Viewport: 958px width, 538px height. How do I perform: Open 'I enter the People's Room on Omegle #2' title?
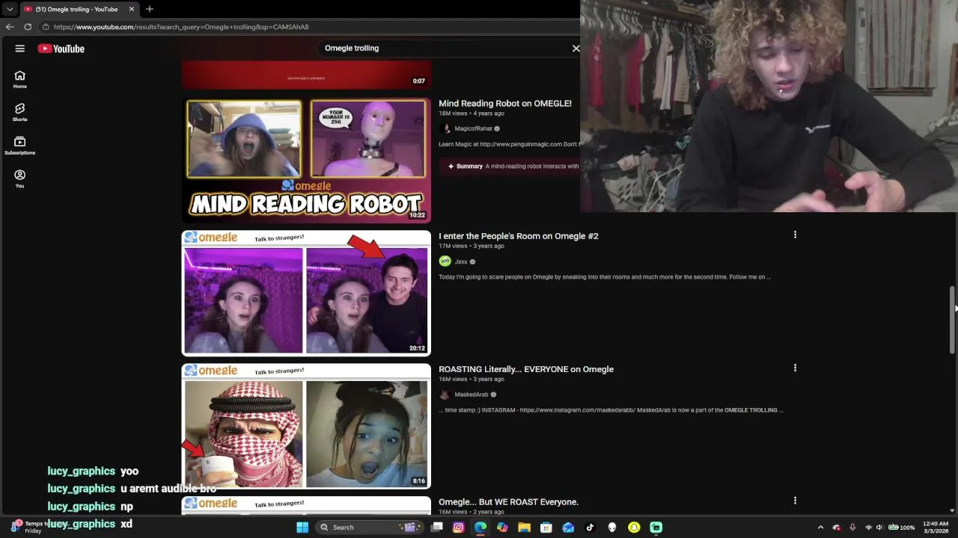point(519,236)
